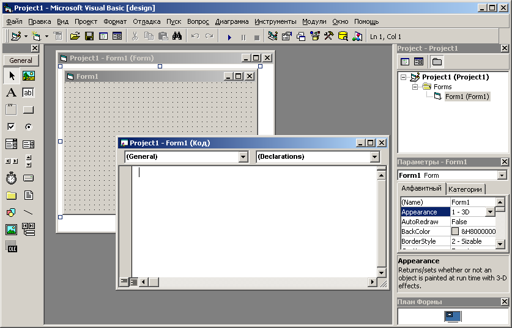512x328 pixels.
Task: Select the Line control tool
Action: 29,213
